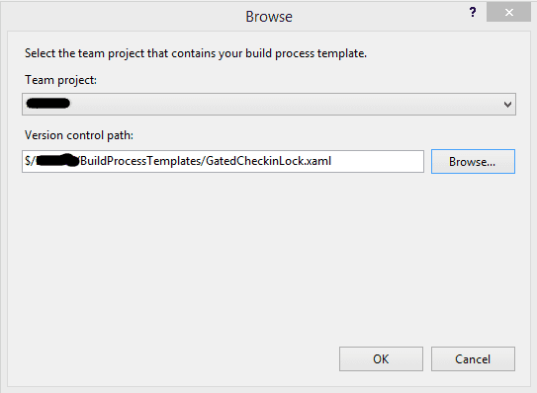Click the redacted segment of the path
The height and width of the screenshot is (393, 537).
57,160
